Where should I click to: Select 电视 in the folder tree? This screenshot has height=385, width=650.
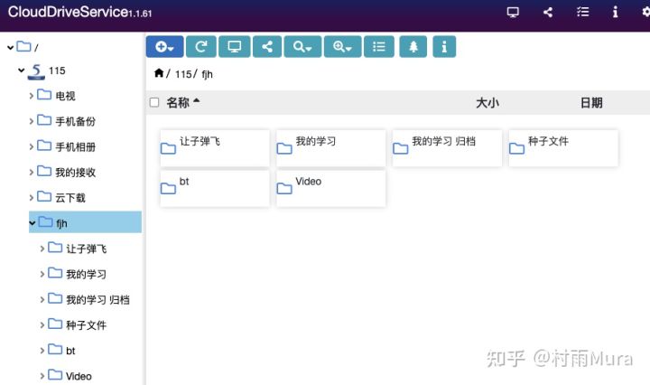(x=66, y=96)
